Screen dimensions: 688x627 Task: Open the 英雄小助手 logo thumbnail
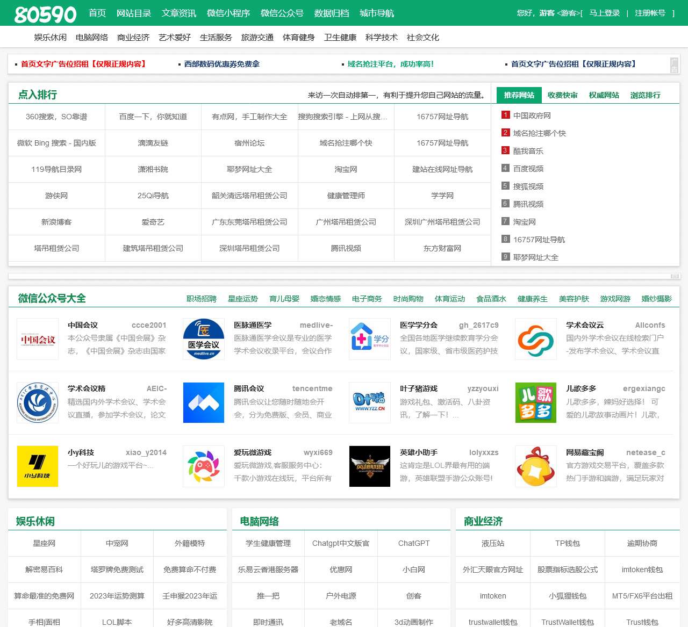click(370, 466)
